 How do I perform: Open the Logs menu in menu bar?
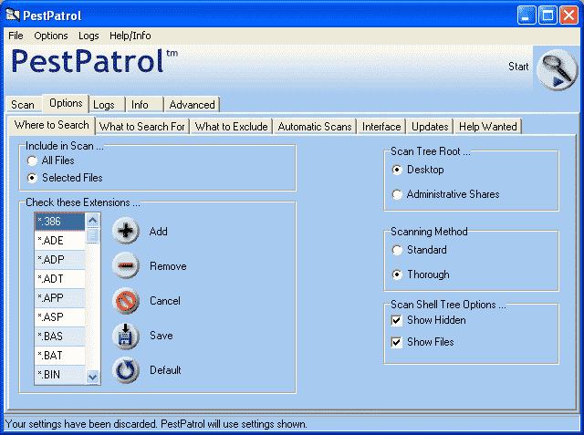tap(89, 36)
